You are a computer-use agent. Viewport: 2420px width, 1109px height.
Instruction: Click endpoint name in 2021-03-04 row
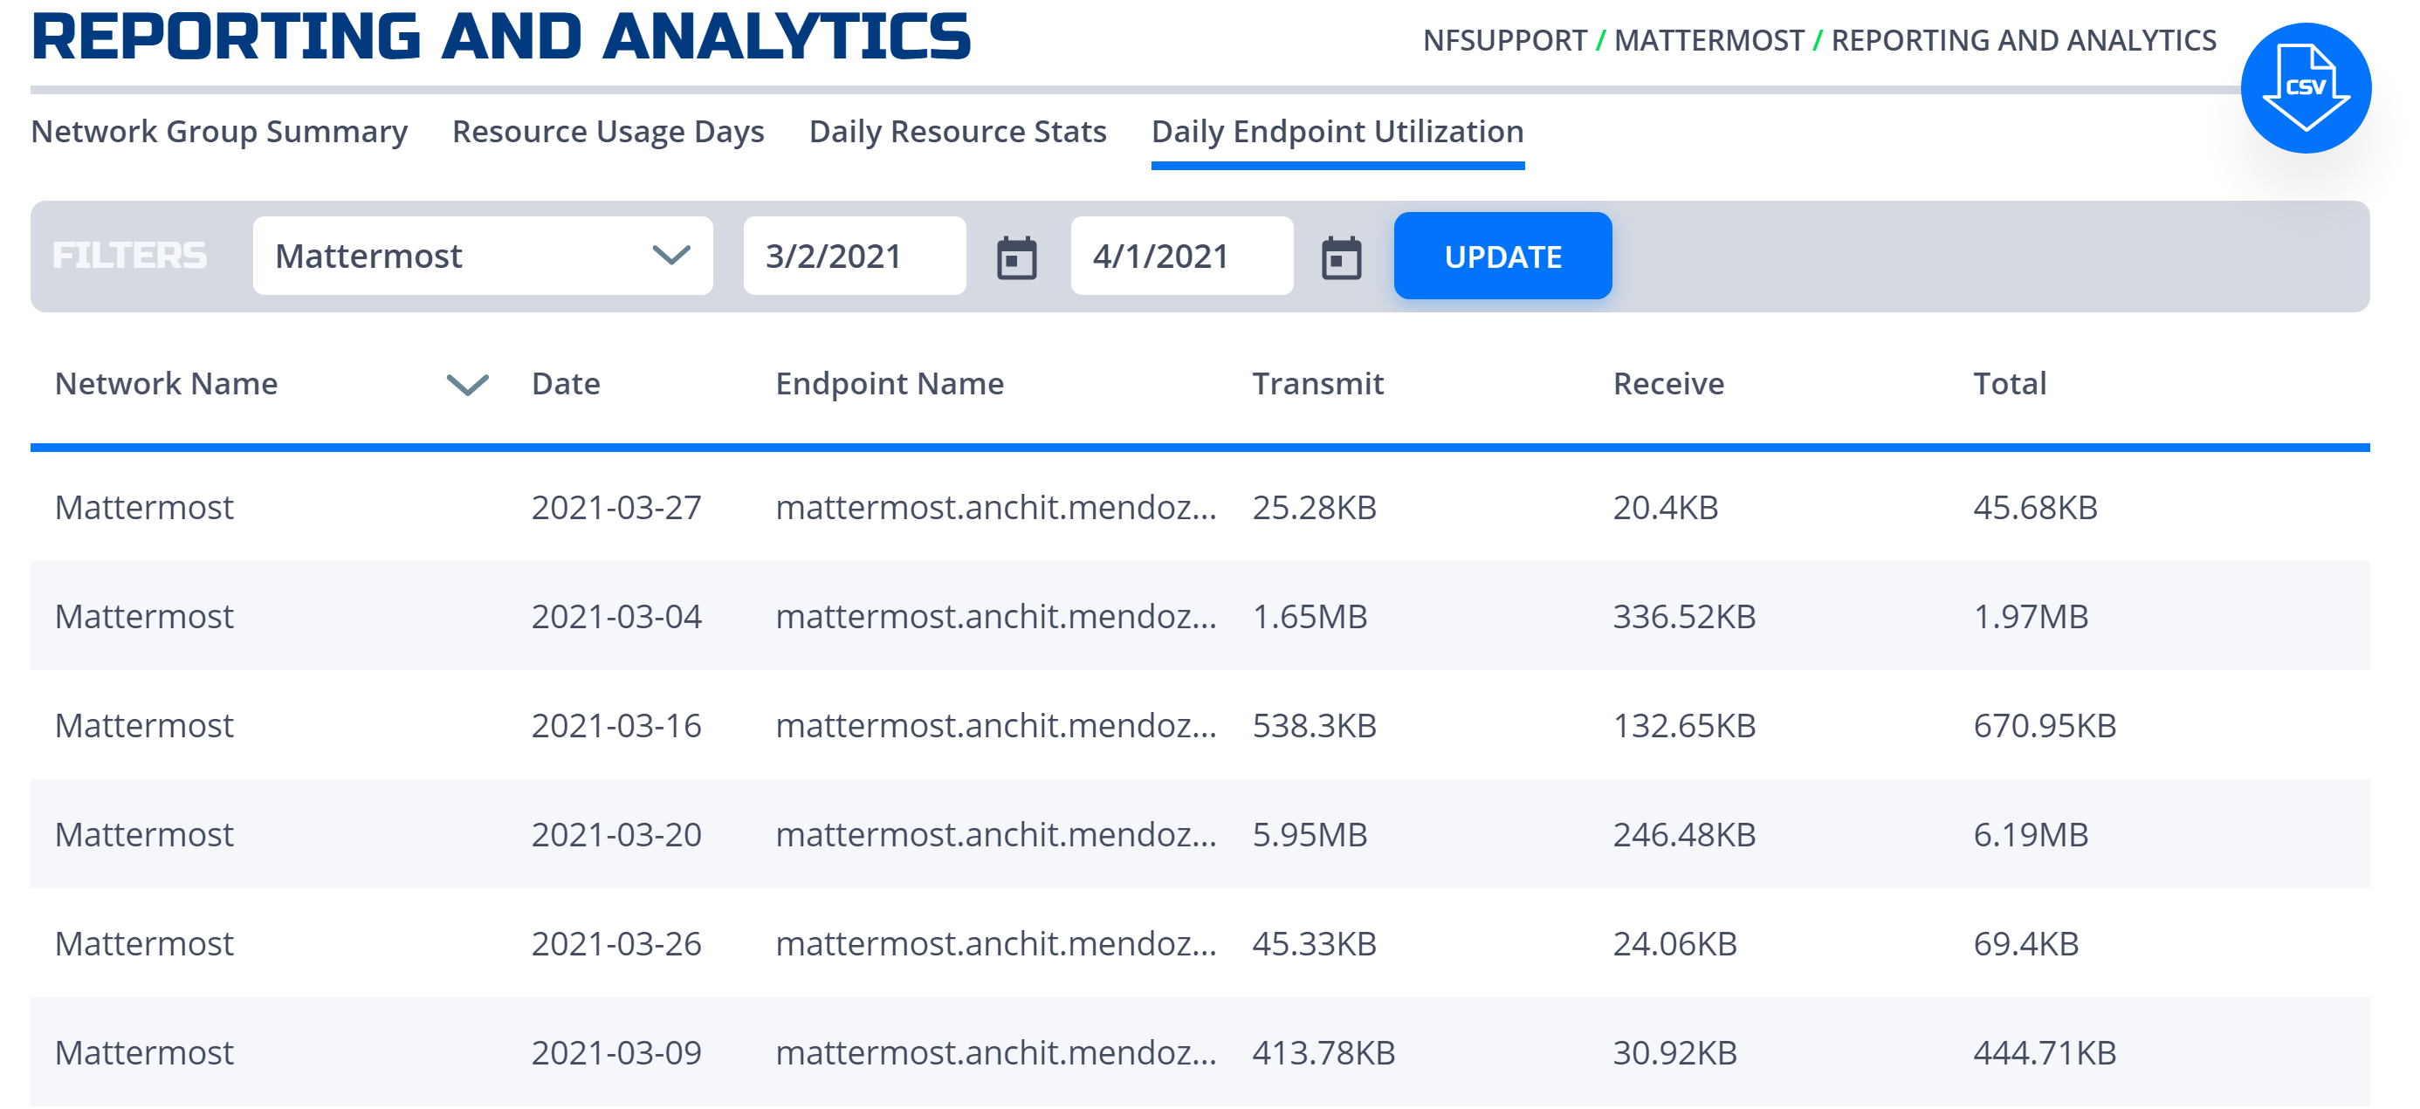pyautogui.click(x=996, y=616)
